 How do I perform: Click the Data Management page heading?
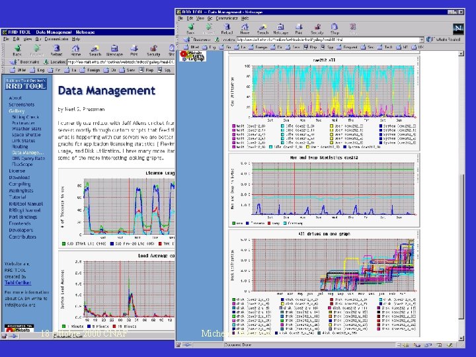(106, 91)
